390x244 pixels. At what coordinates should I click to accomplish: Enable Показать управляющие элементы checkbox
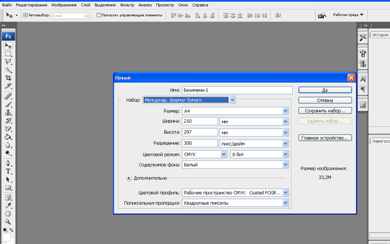99,15
